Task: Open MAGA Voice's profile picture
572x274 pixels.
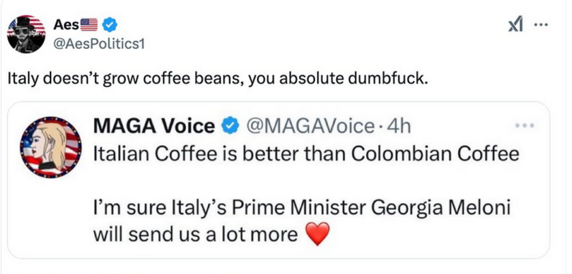Action: click(x=52, y=146)
